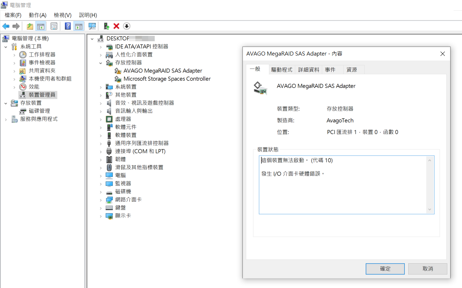Click the Scan for hardware changes icon
The image size is (462, 288).
92,26
